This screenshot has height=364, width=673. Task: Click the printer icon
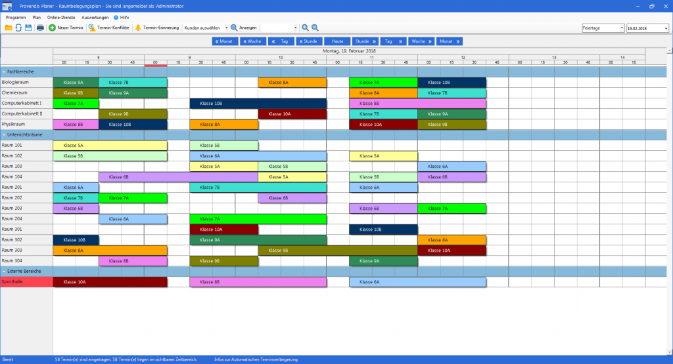point(40,28)
